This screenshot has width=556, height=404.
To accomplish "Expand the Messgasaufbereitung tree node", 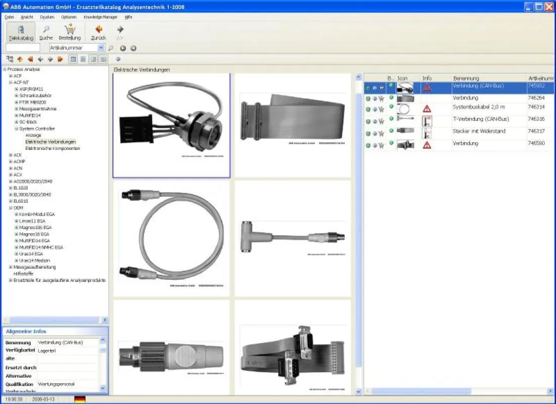I will pos(11,267).
